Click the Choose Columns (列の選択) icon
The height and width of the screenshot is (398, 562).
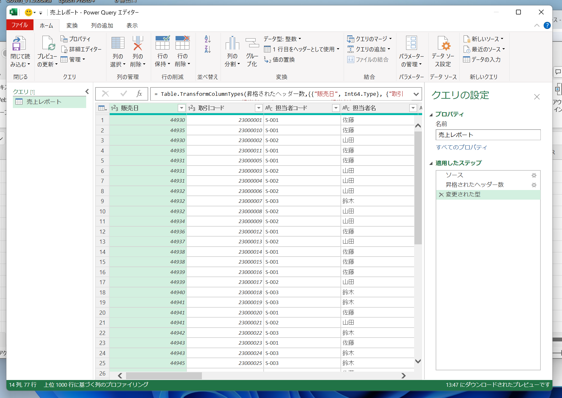118,43
